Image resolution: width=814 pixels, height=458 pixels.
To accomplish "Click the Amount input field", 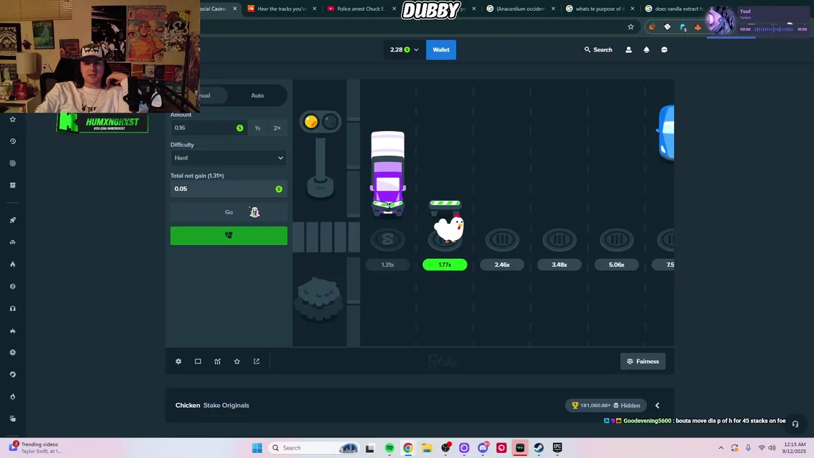I will [x=209, y=128].
